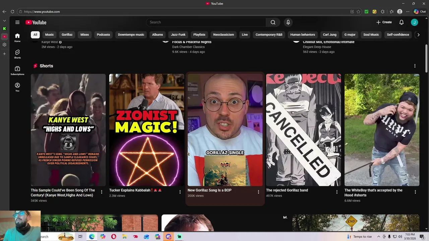
Task: Click the green checkmark extension icon
Action: 366,11
